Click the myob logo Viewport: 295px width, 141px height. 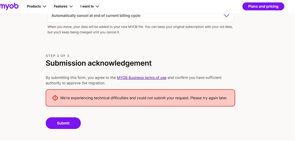(9, 6)
